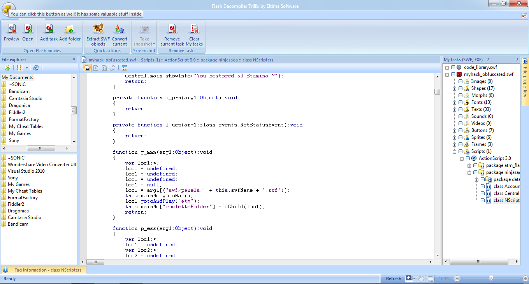Open the Add folder dropdown arrow
Screen dimensions: 529x284
pos(70,44)
